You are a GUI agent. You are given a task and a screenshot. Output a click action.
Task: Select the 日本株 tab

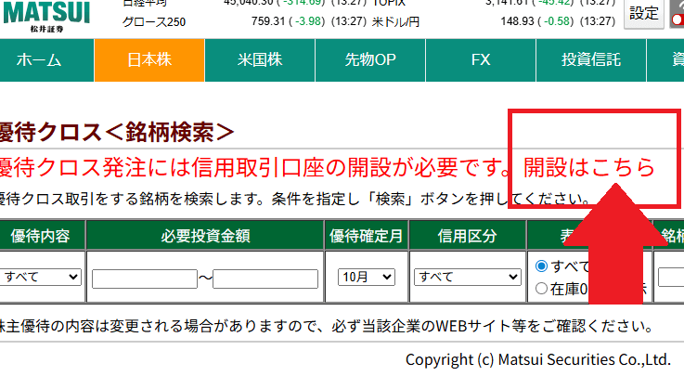click(149, 60)
